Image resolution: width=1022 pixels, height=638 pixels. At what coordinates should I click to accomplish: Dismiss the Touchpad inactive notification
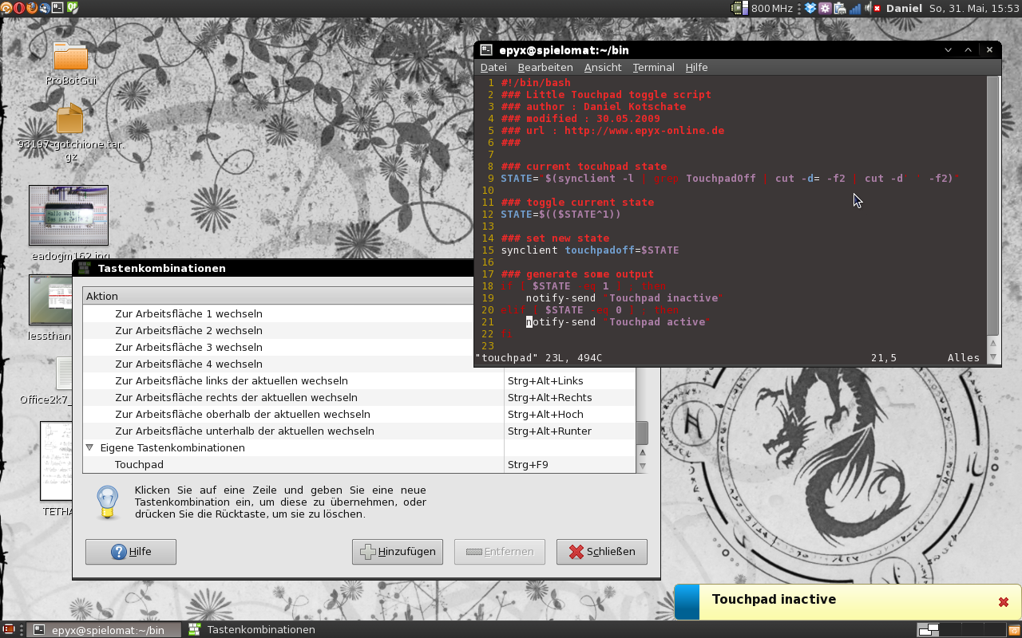1004,602
